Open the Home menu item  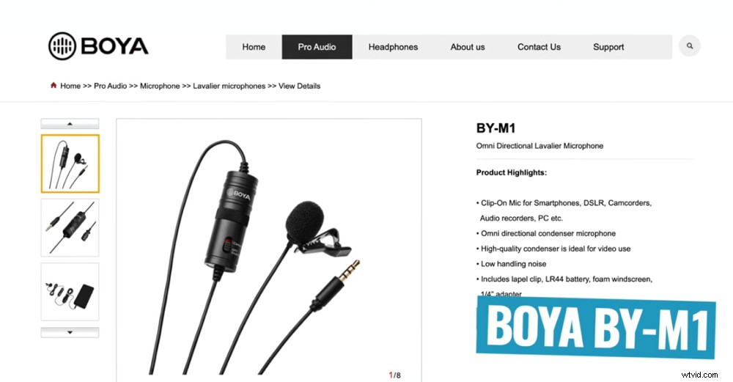pos(254,47)
